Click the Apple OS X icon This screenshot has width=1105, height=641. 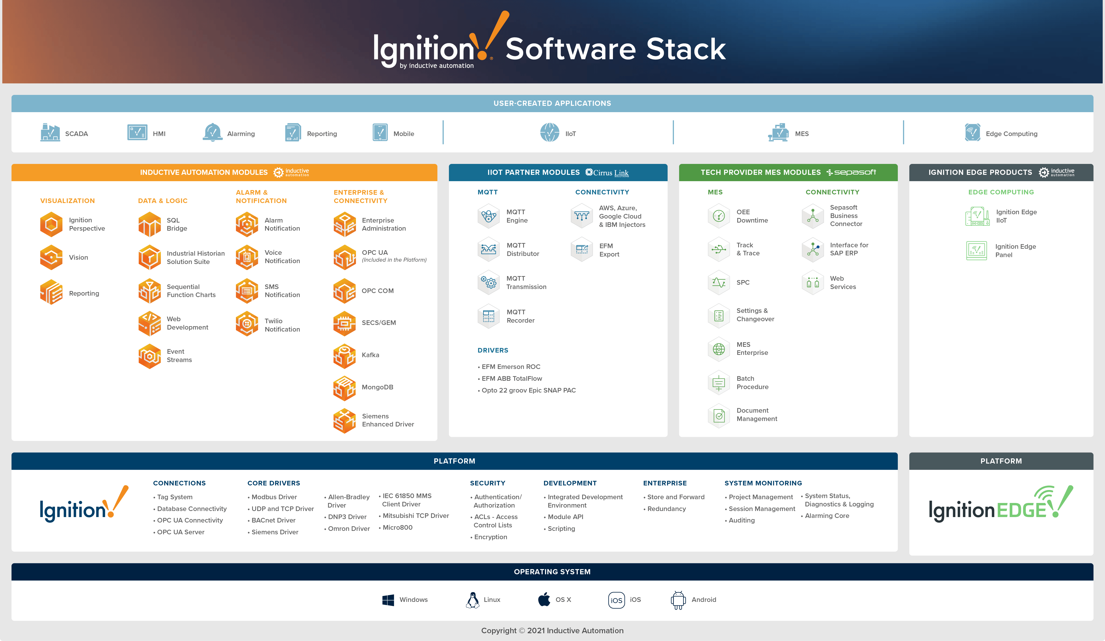544,599
